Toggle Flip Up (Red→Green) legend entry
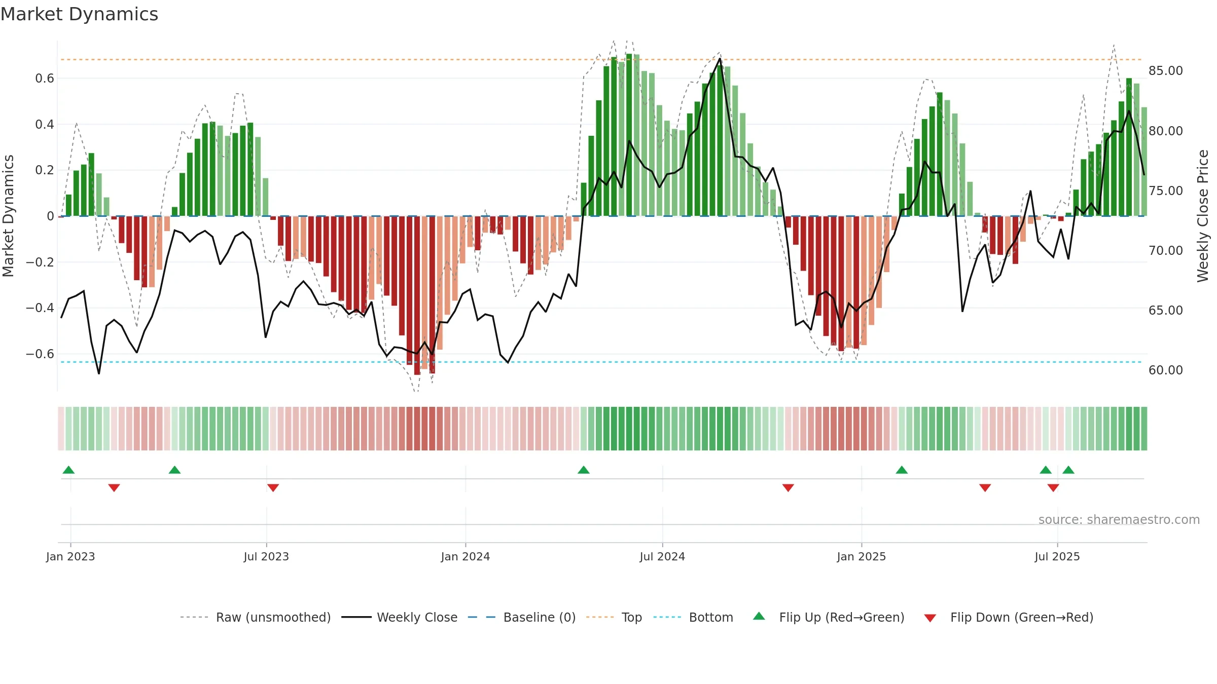 (x=829, y=617)
